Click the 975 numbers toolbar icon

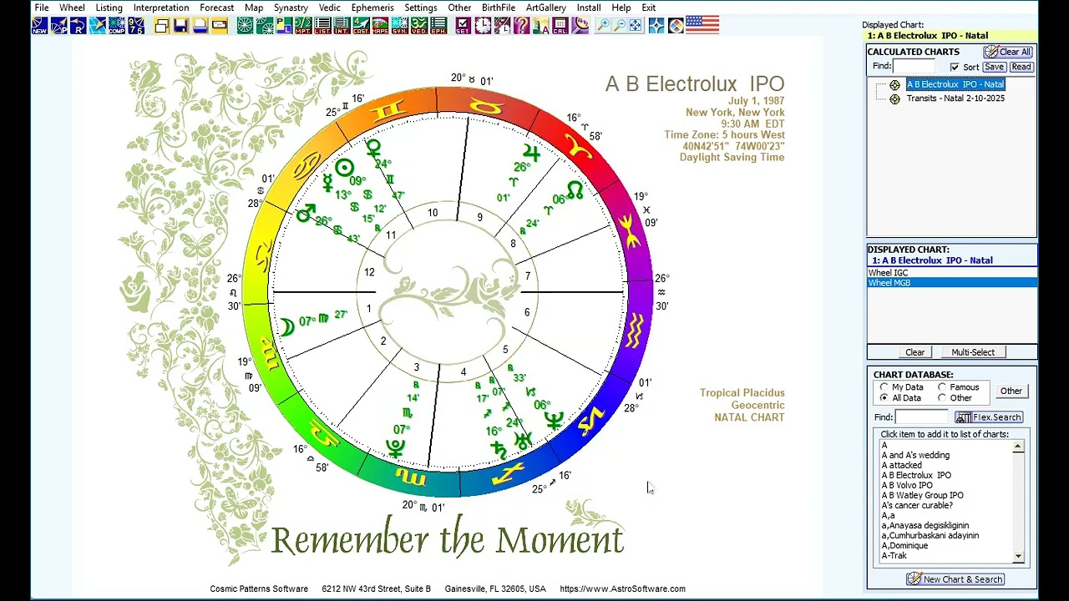(136, 26)
